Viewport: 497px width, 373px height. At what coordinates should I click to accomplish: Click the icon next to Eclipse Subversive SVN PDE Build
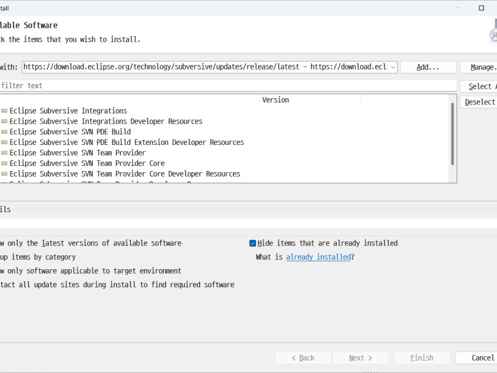(x=4, y=132)
